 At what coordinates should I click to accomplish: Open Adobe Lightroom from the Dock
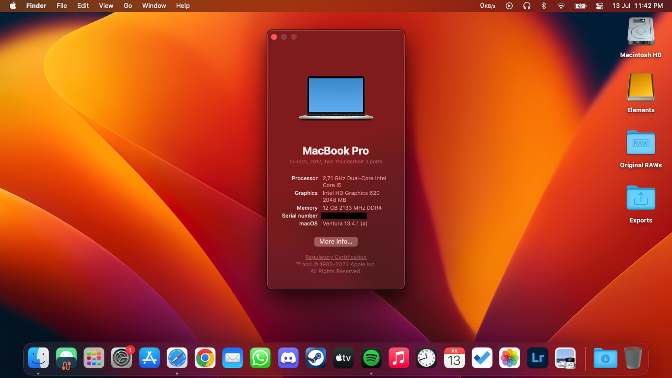[x=537, y=358]
